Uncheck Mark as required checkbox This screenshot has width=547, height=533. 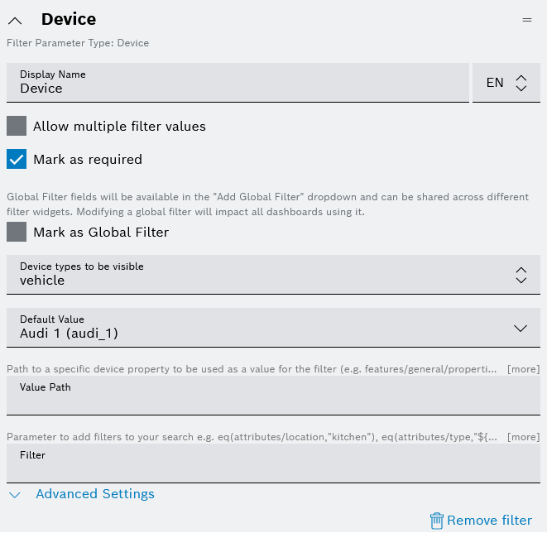coord(17,159)
